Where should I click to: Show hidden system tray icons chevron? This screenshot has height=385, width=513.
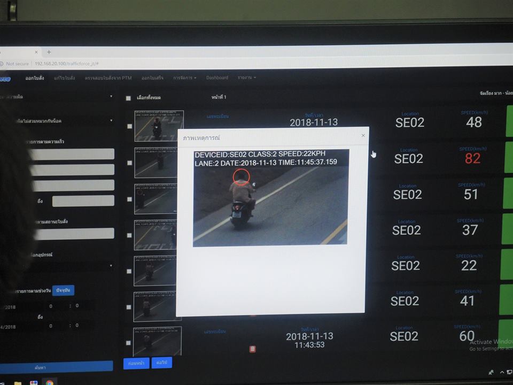pos(502,372)
